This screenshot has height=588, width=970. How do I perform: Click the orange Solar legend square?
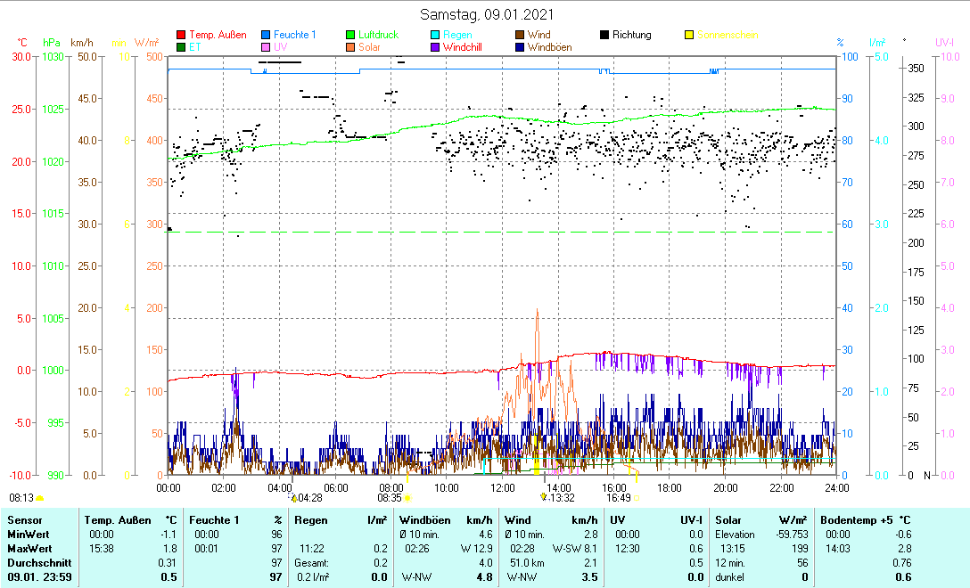pos(350,47)
